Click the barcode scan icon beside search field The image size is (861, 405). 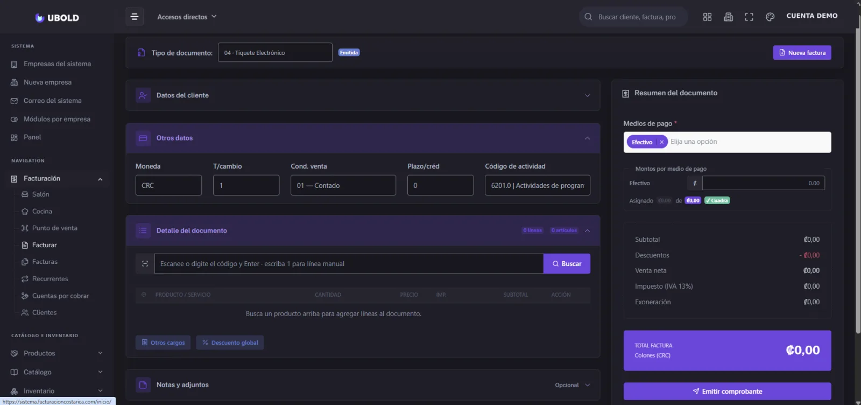pos(145,263)
